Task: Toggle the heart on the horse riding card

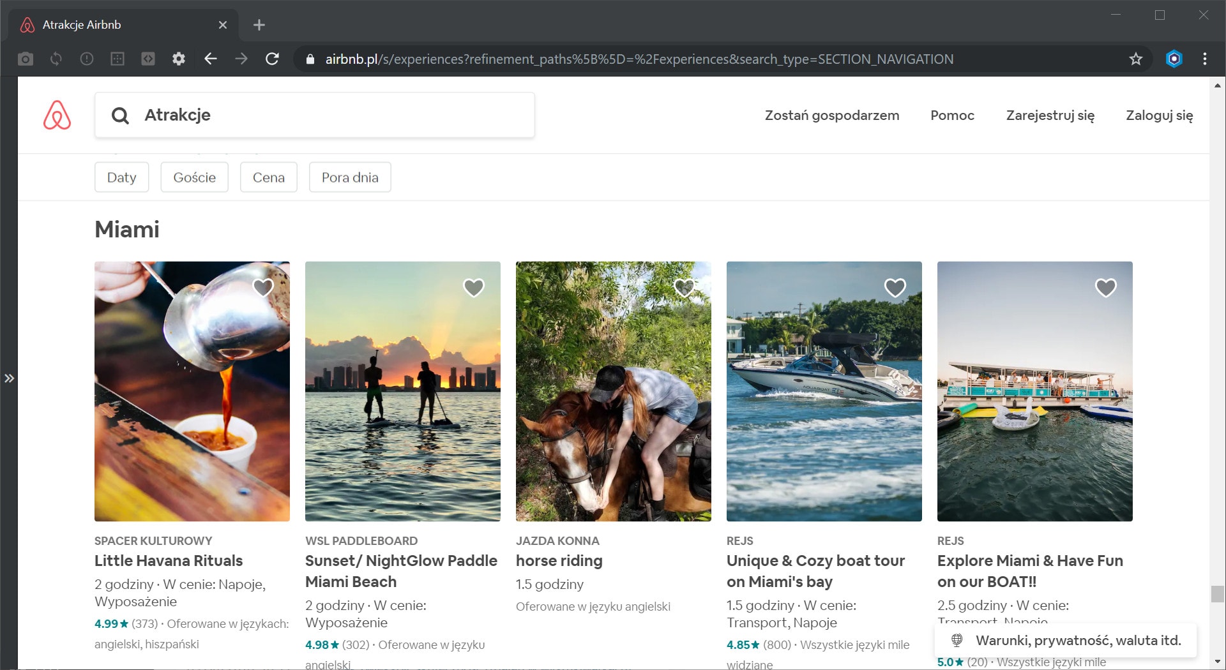Action: [x=685, y=288]
